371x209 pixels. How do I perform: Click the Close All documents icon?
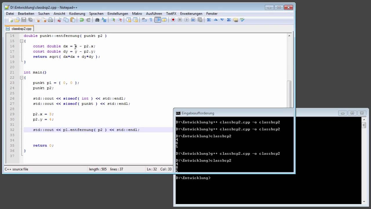tap(44, 20)
